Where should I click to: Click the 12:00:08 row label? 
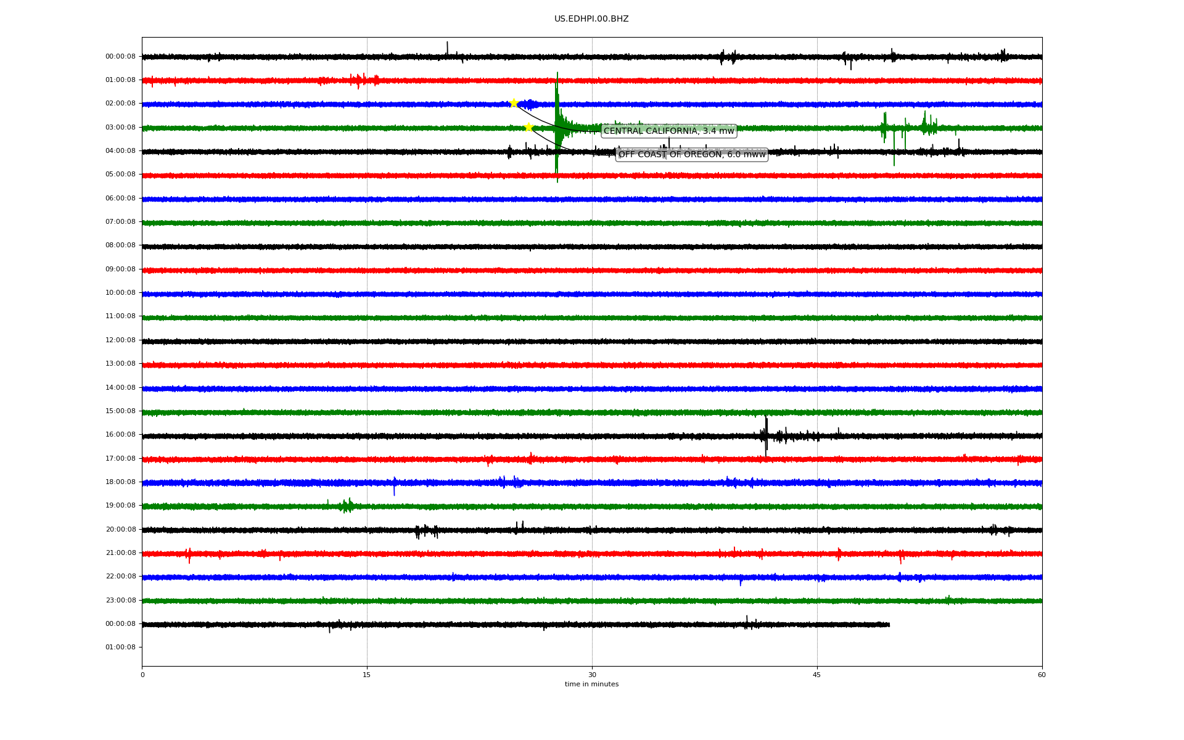(x=120, y=340)
